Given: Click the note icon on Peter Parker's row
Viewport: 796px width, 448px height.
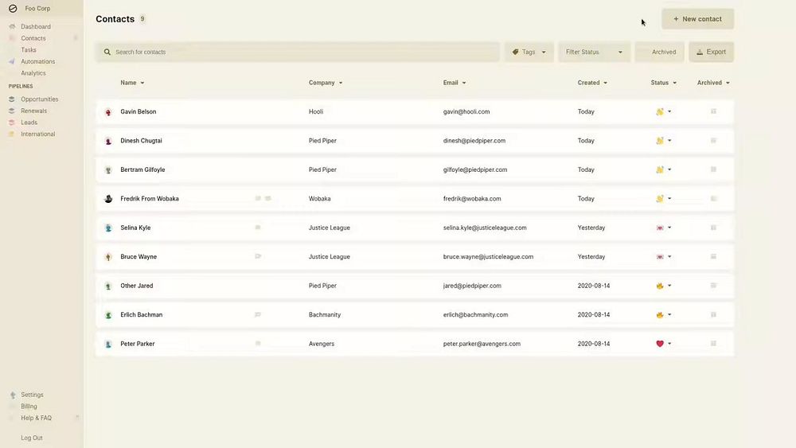Looking at the screenshot, I should tap(258, 344).
